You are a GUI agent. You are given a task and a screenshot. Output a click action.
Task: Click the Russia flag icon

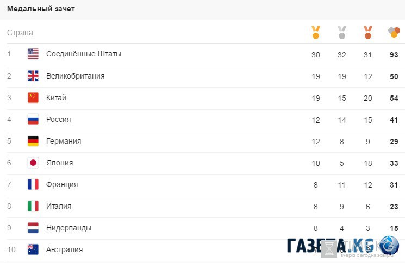(x=33, y=119)
